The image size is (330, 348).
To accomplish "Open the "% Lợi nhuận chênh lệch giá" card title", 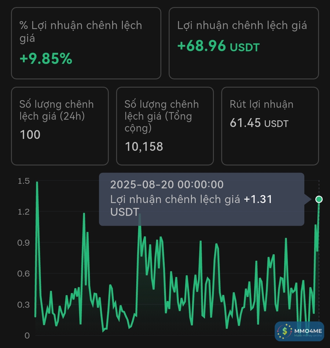I will (x=81, y=32).
